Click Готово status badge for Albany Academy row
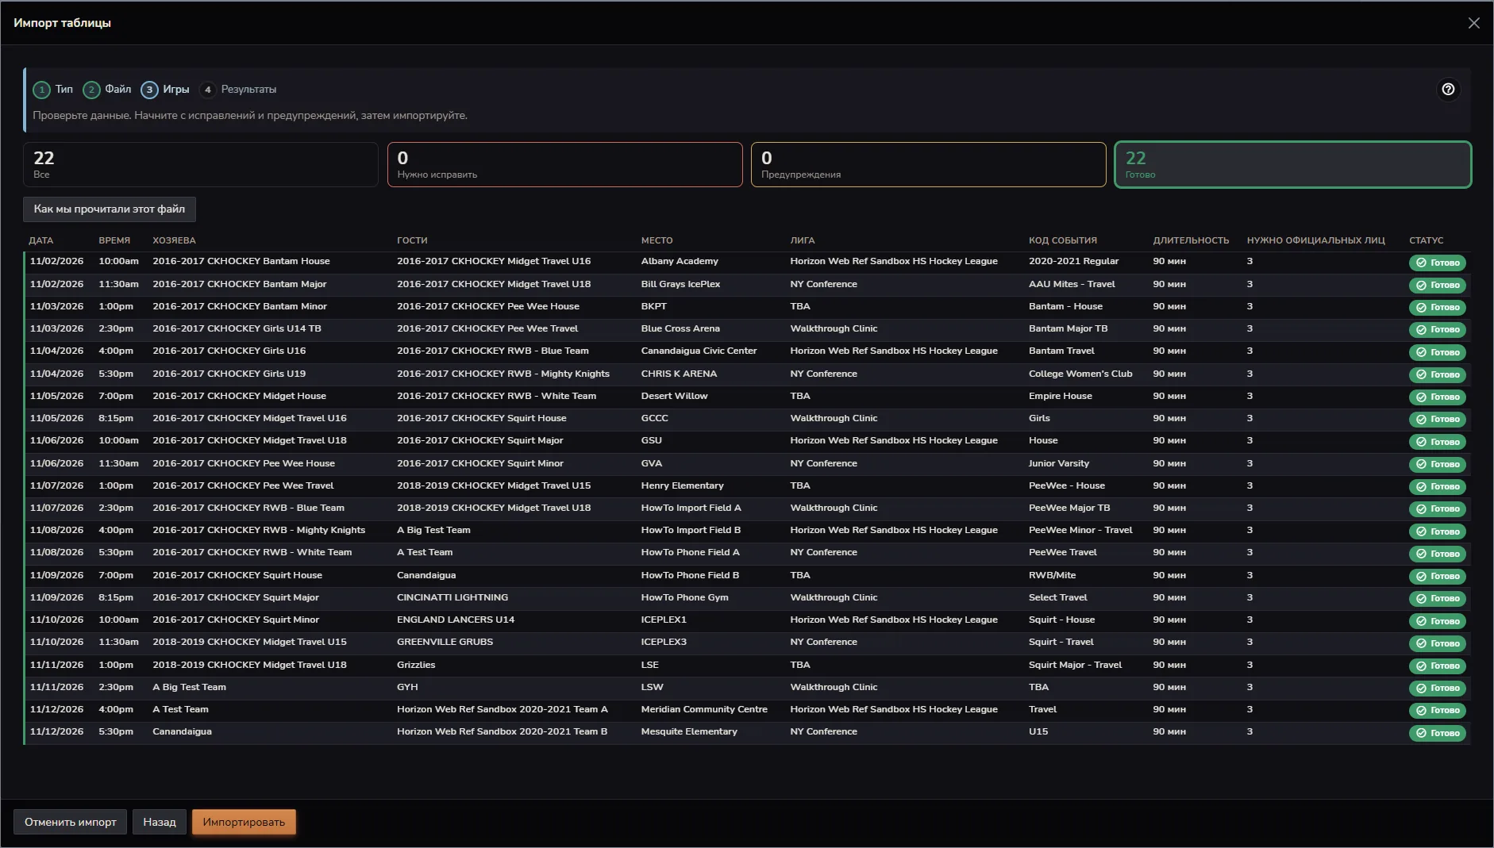 tap(1437, 263)
